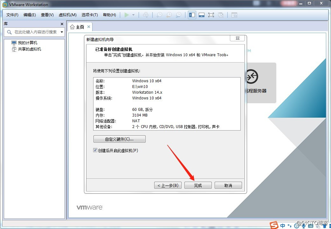Click the 自定义硬件(C)... button

coord(120,139)
